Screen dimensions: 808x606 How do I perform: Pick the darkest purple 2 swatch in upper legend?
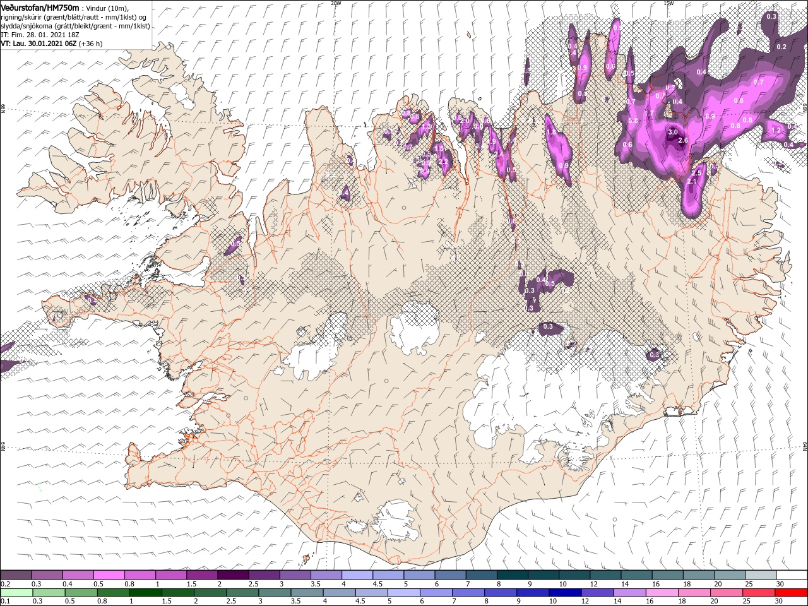click(232, 575)
